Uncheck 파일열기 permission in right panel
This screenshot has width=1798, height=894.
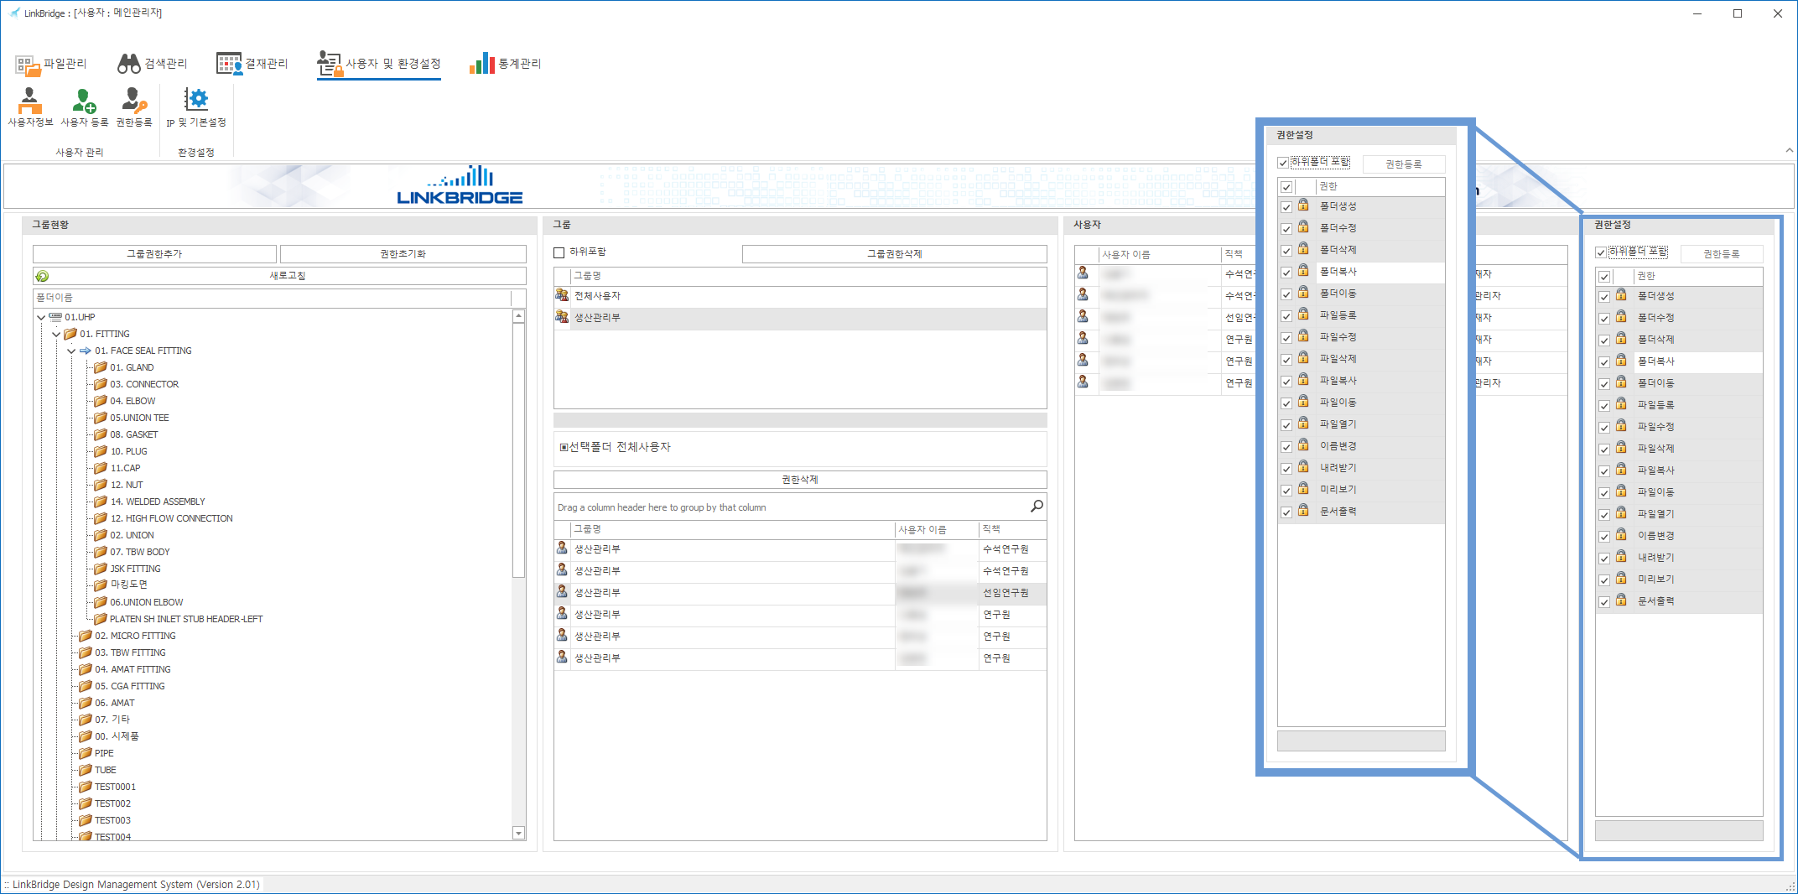tap(1604, 515)
